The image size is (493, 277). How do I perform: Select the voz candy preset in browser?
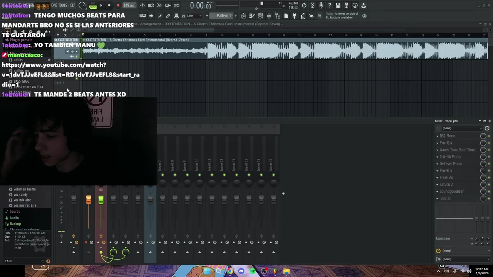click(x=20, y=195)
